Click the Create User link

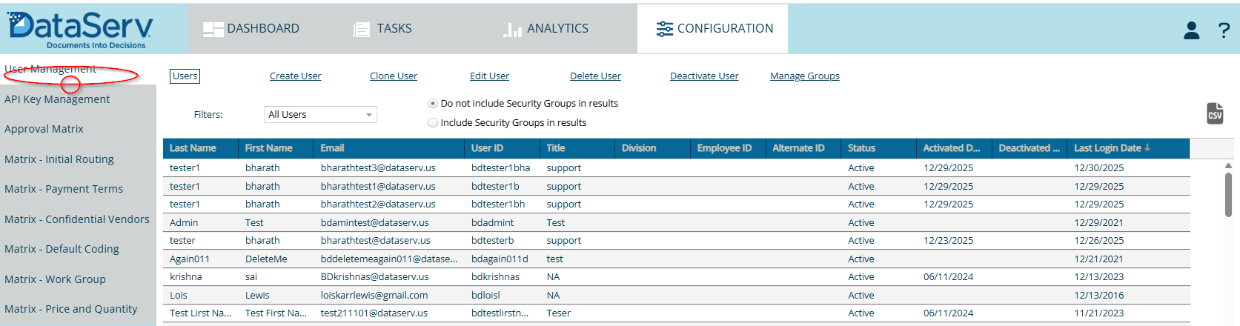point(295,76)
